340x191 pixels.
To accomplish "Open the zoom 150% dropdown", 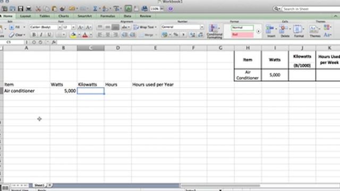I will [x=161, y=8].
